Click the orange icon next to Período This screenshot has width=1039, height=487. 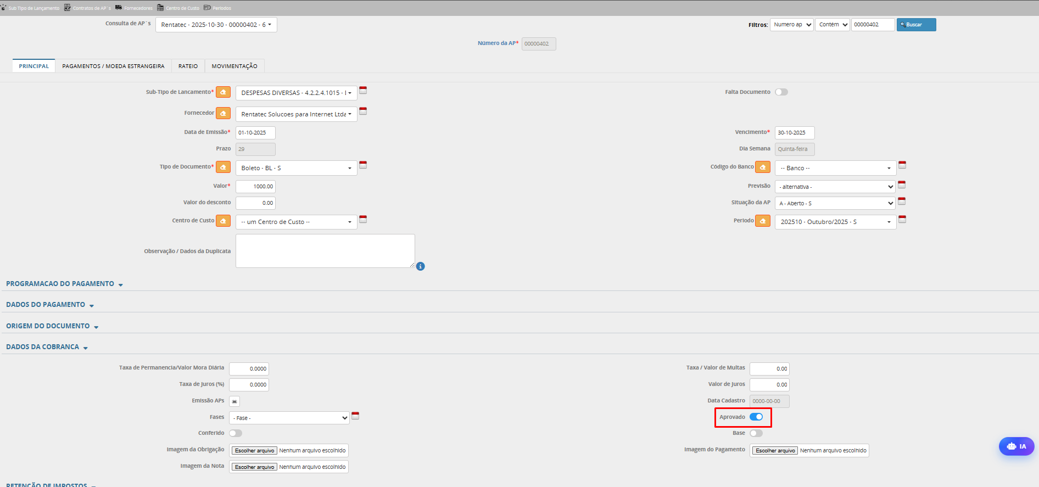click(x=762, y=221)
